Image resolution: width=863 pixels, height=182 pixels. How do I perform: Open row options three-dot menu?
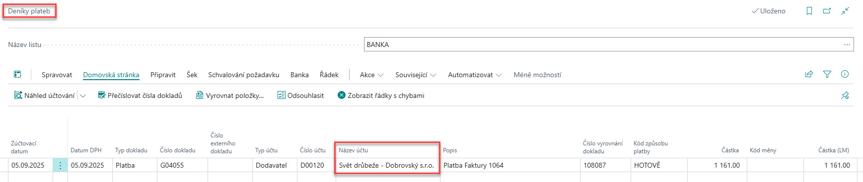pos(60,165)
